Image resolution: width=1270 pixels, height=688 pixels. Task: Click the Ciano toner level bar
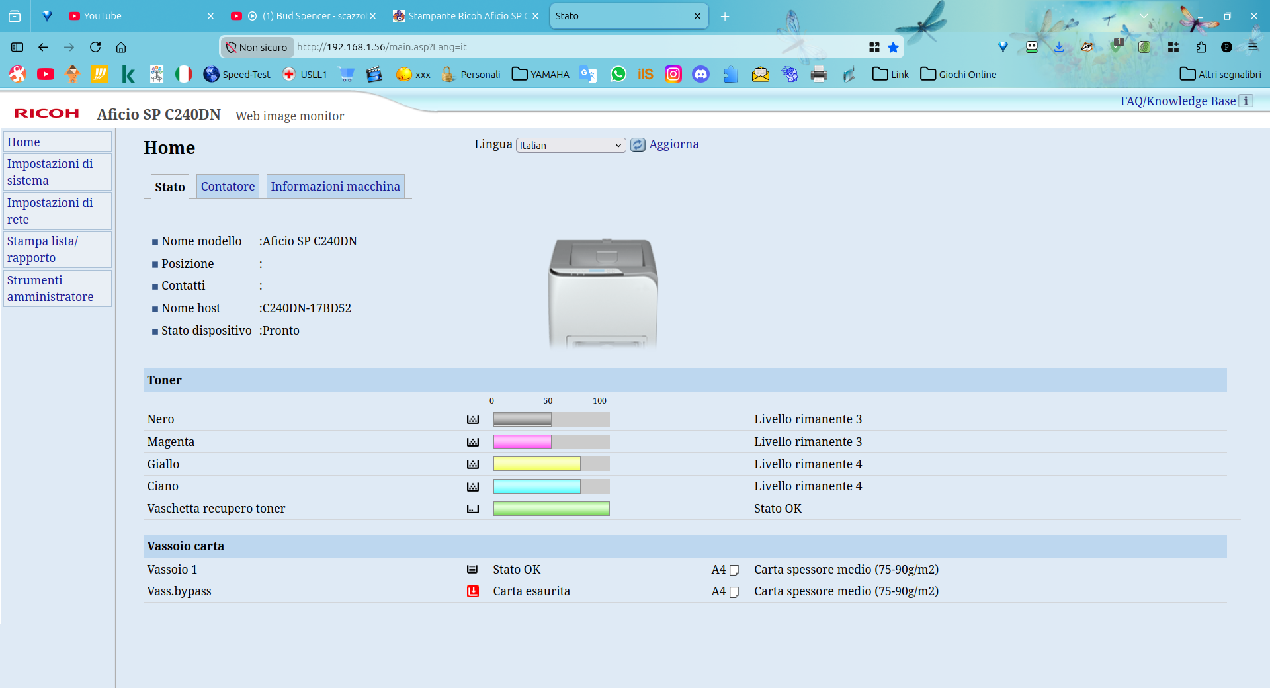(552, 486)
